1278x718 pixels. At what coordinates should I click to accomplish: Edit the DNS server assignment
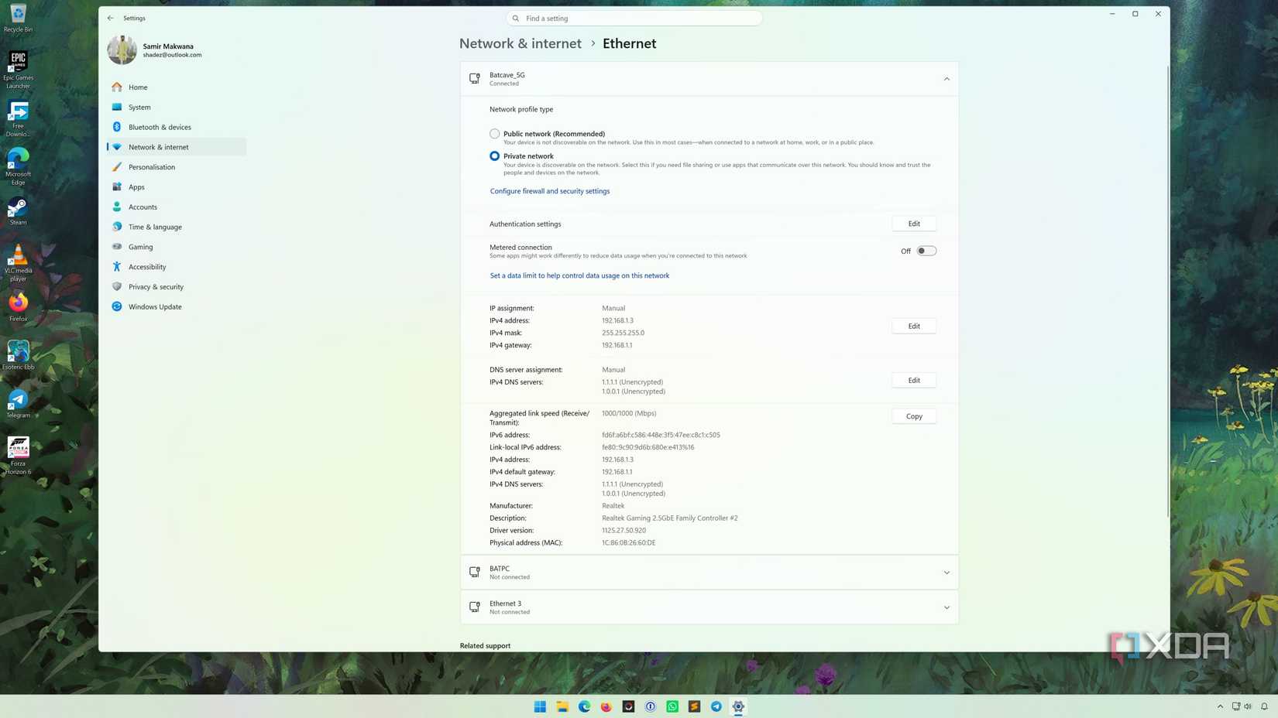(914, 380)
